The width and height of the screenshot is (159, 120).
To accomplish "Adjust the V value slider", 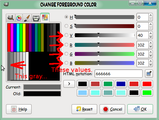I will [105, 35].
